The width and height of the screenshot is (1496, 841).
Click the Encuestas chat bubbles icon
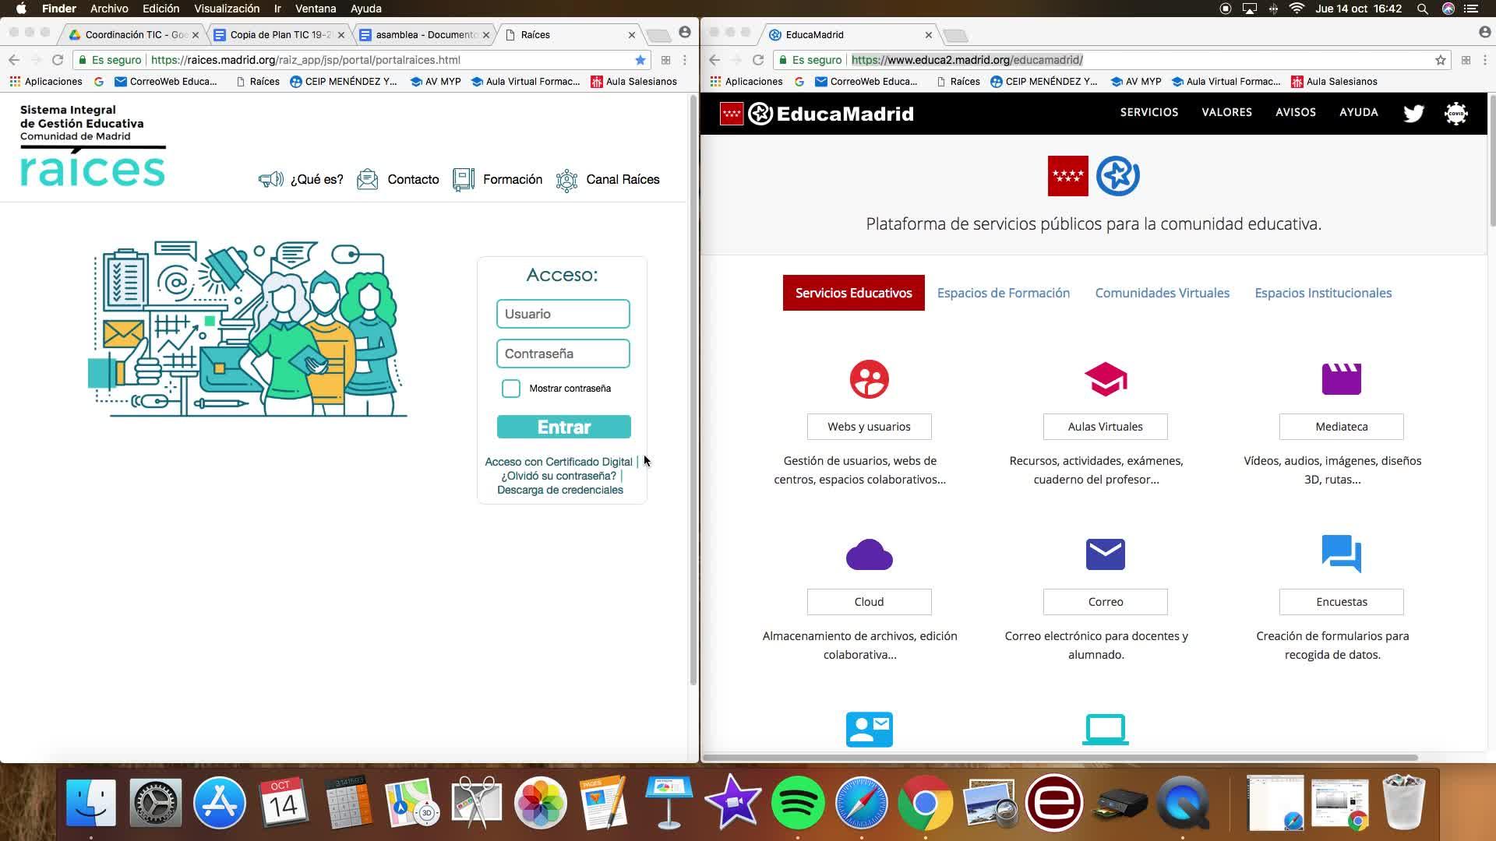tap(1341, 554)
